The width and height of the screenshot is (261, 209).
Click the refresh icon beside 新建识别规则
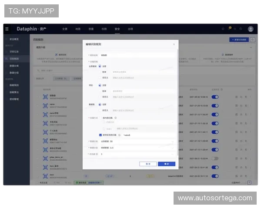[x=252, y=40]
